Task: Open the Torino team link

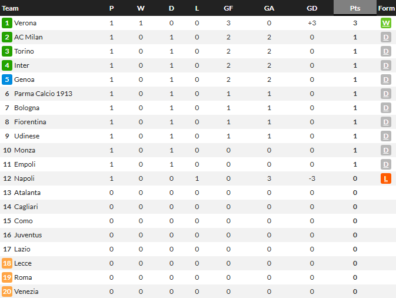Action: (24, 51)
